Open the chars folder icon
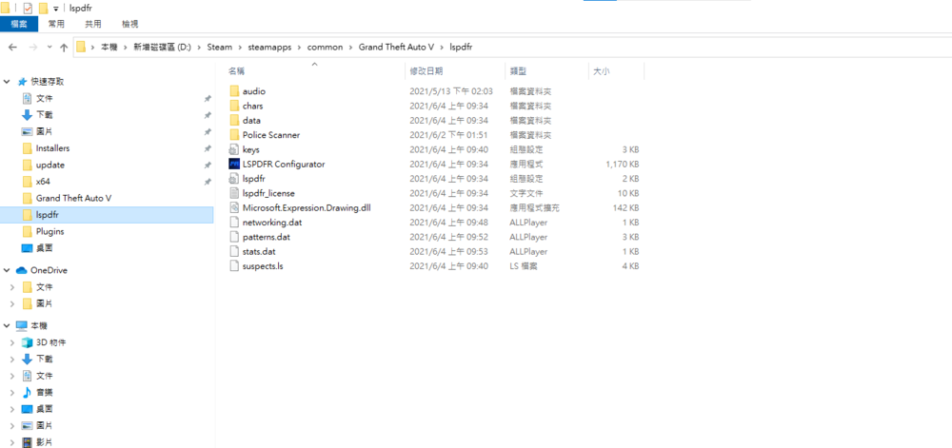 [235, 106]
